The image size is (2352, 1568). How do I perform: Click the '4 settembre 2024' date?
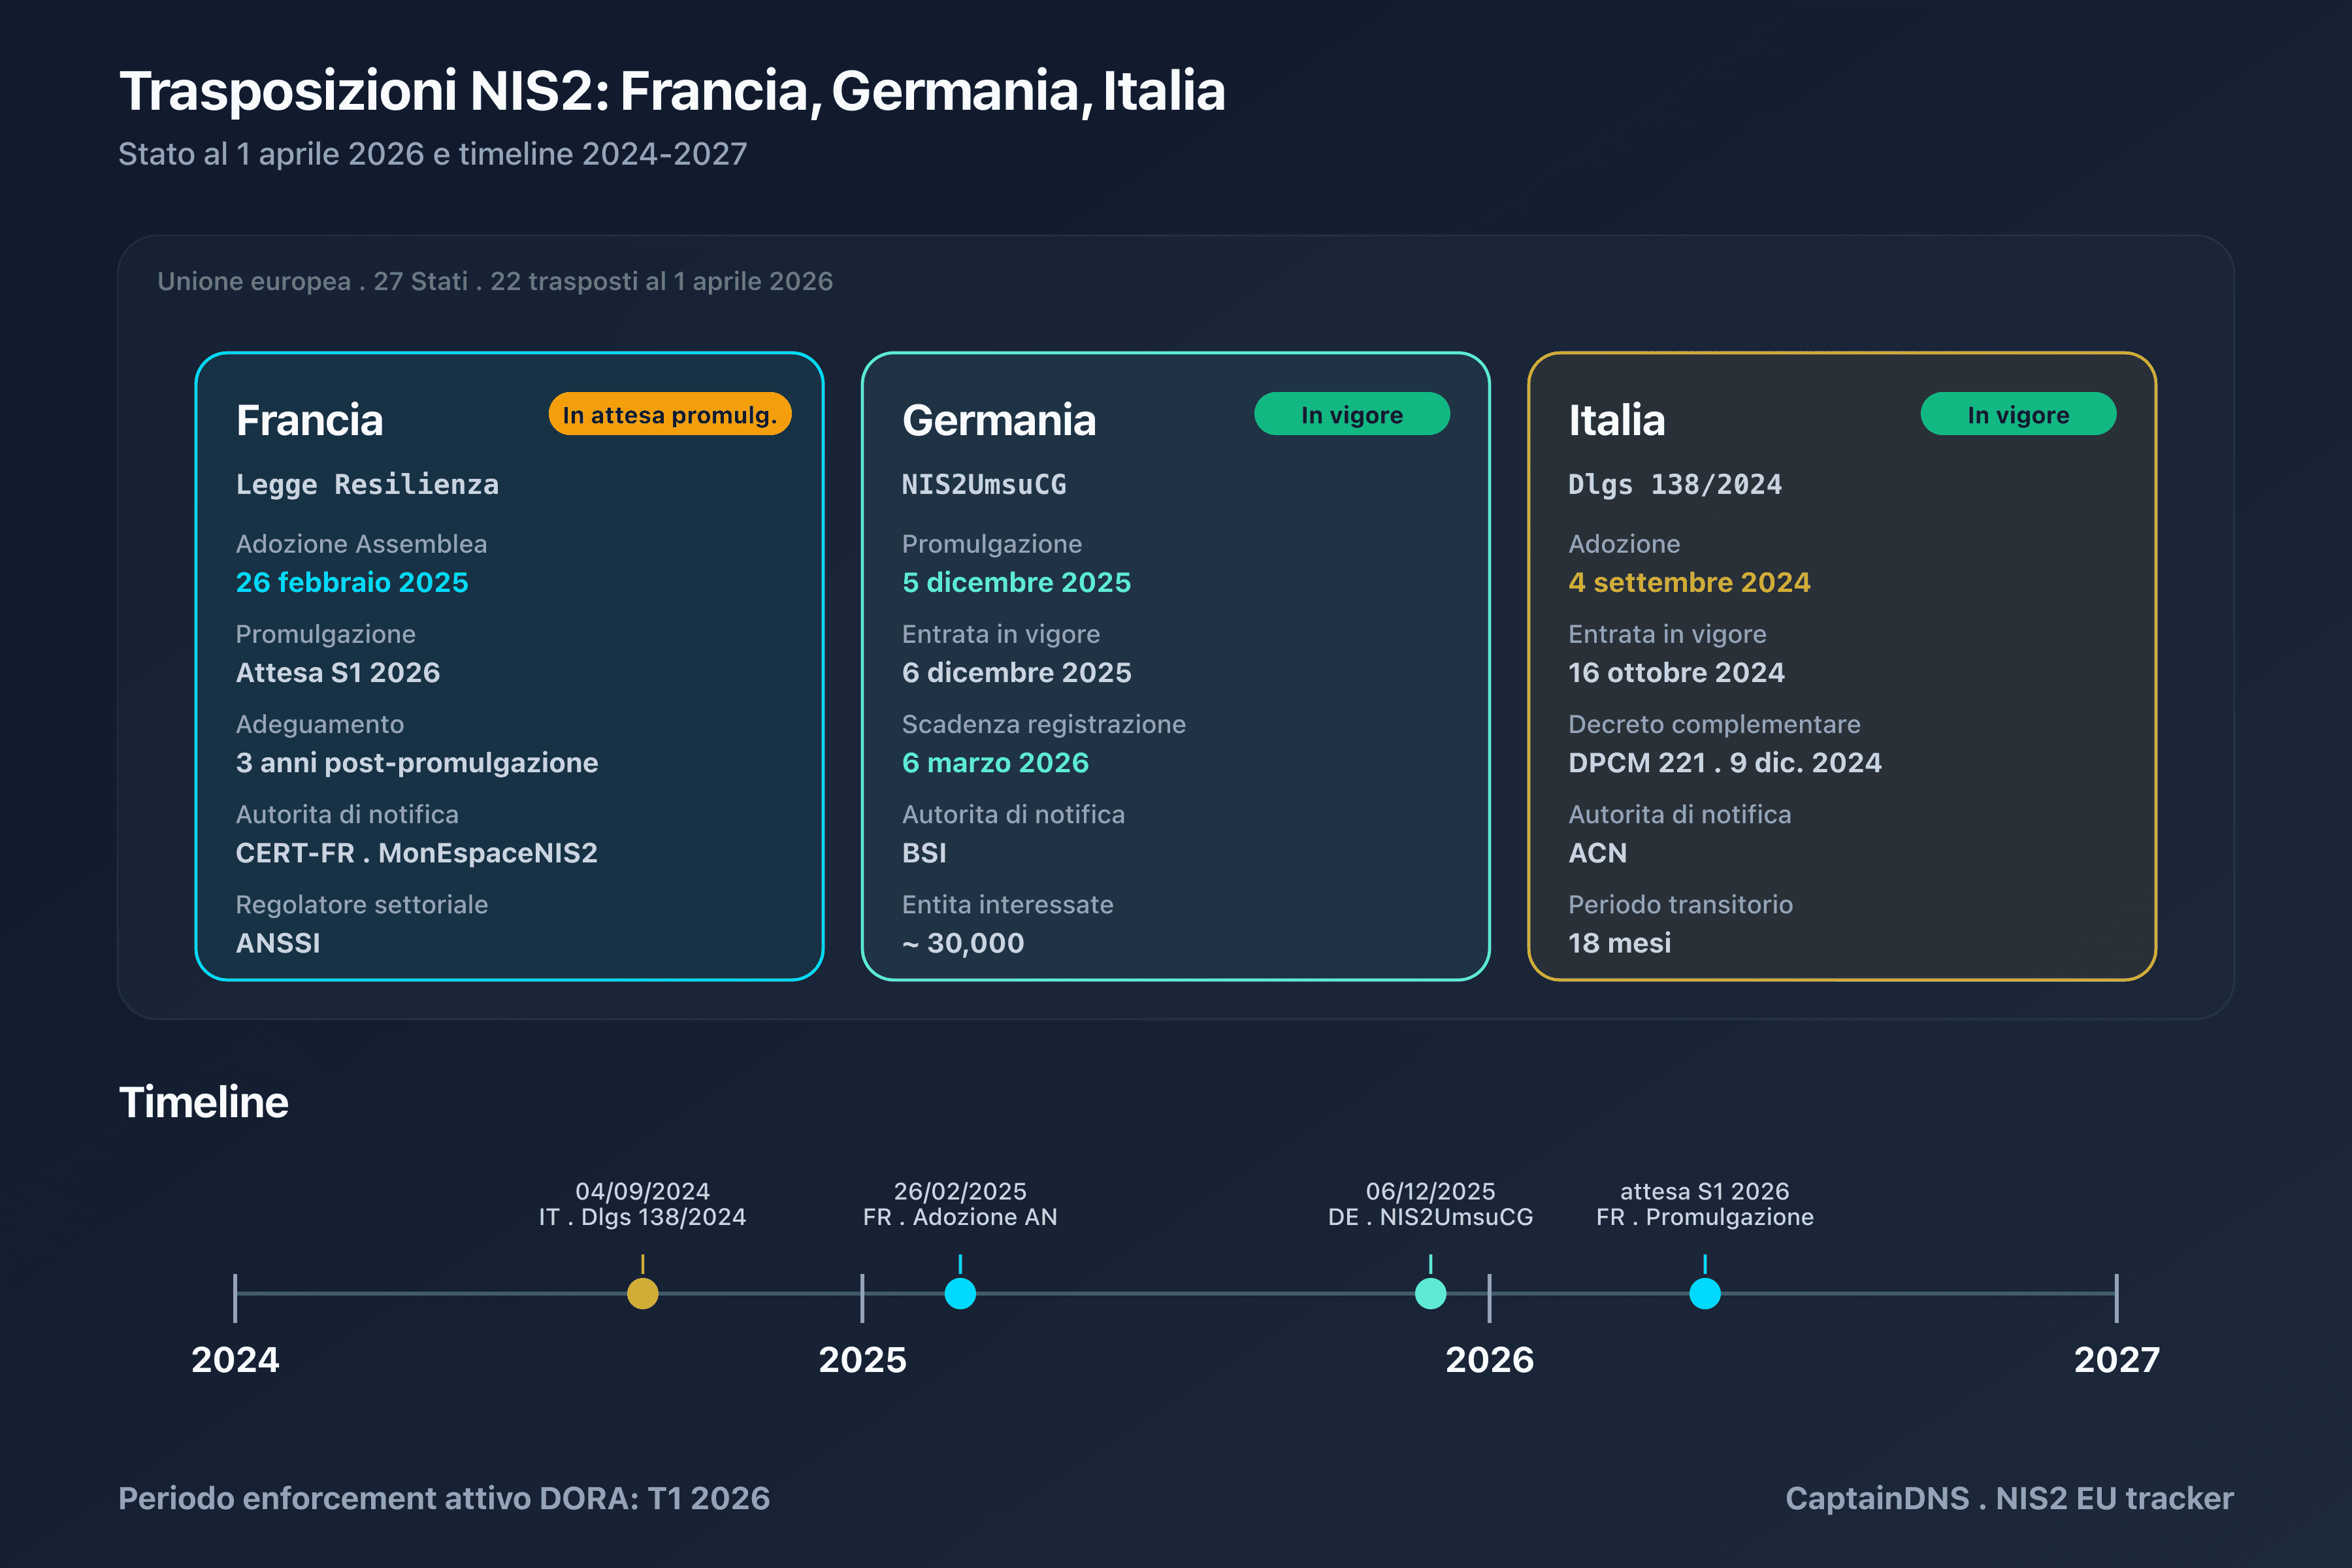click(1689, 582)
